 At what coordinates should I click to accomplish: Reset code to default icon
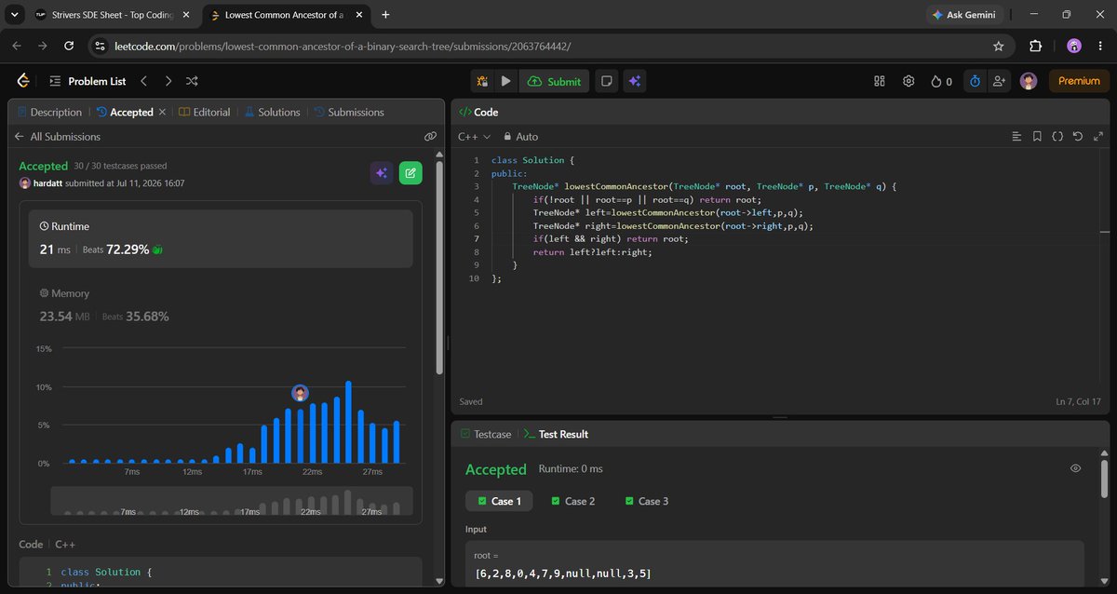[x=1077, y=136]
